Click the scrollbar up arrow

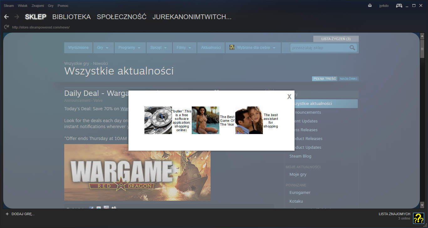pyautogui.click(x=422, y=35)
